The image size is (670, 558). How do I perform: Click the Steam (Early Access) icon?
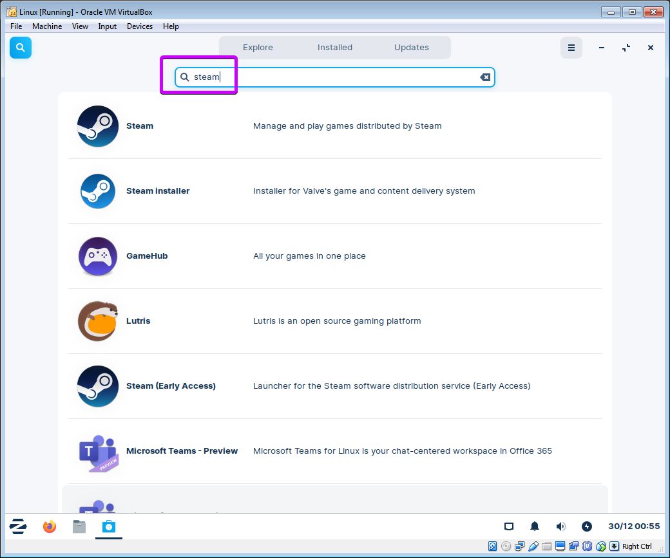98,386
